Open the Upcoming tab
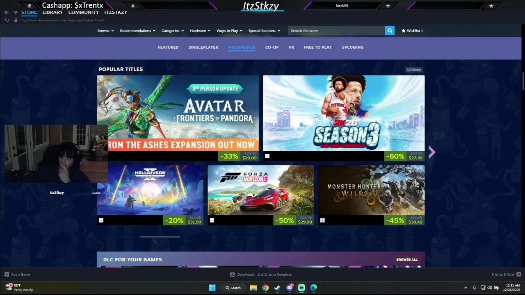The height and width of the screenshot is (295, 525). point(352,47)
